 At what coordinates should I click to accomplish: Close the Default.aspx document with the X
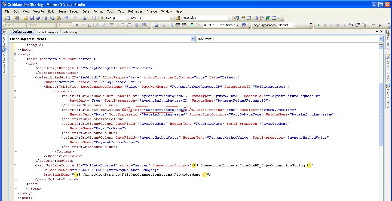tap(381, 32)
